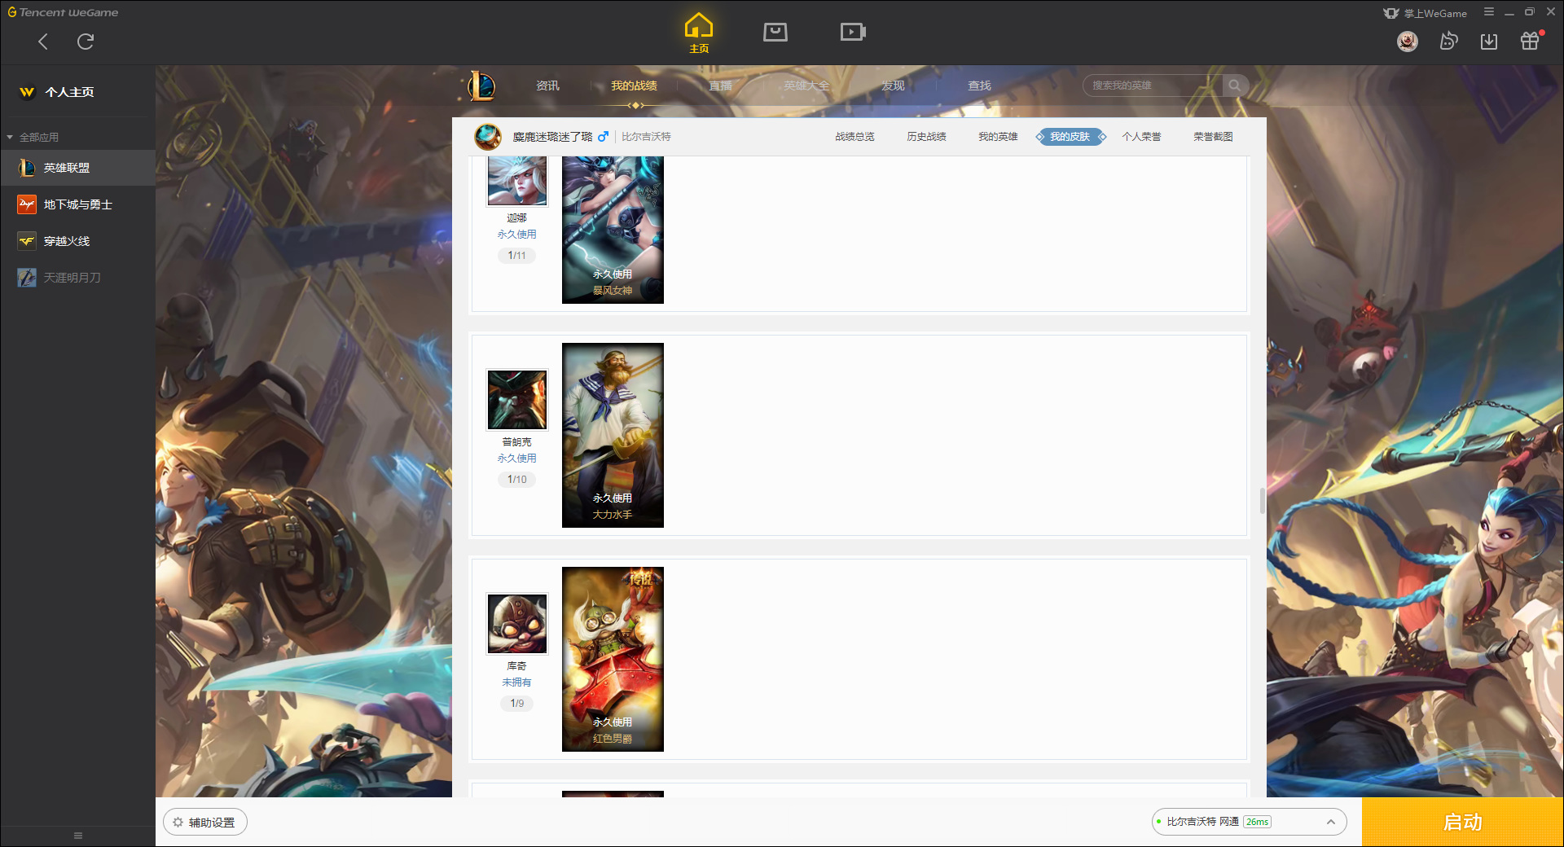Open the user avatar icon at top right

[x=1408, y=41]
